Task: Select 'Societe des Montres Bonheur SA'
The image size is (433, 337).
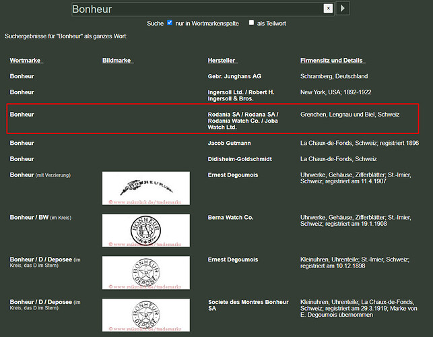Action: click(x=248, y=305)
